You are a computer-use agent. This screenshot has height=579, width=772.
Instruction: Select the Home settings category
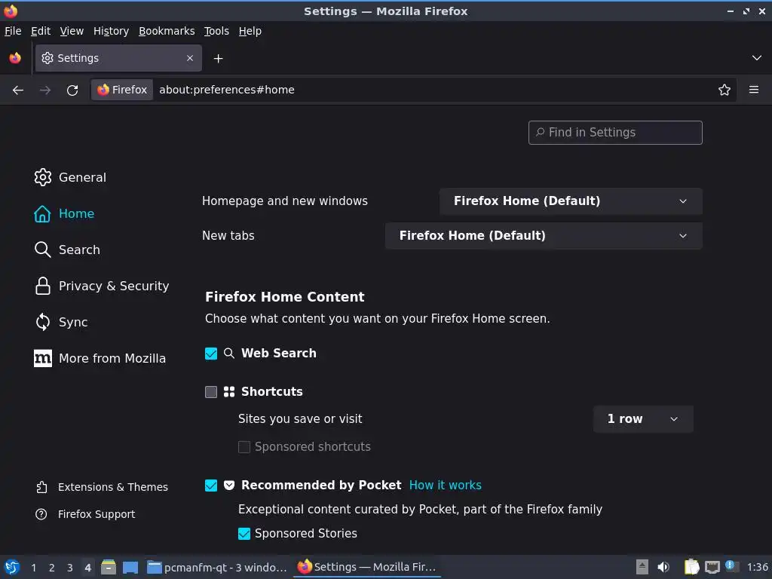tap(65, 213)
